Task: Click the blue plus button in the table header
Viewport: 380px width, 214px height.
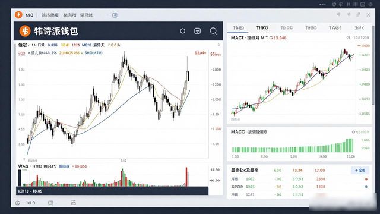Action: click(x=360, y=171)
